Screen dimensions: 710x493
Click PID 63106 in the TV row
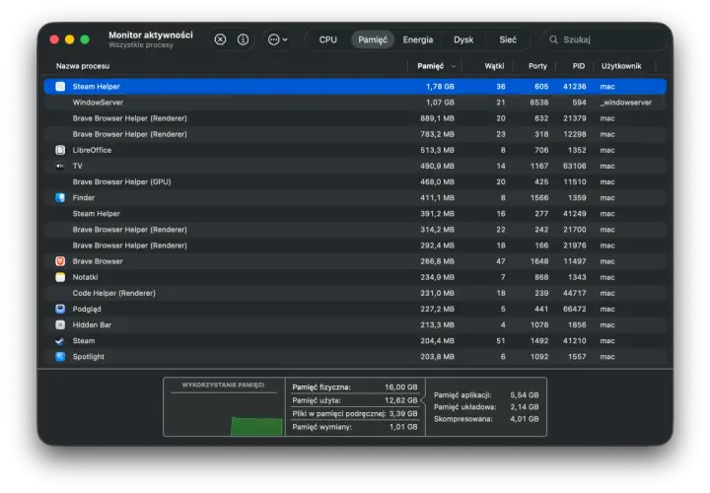[x=575, y=166]
